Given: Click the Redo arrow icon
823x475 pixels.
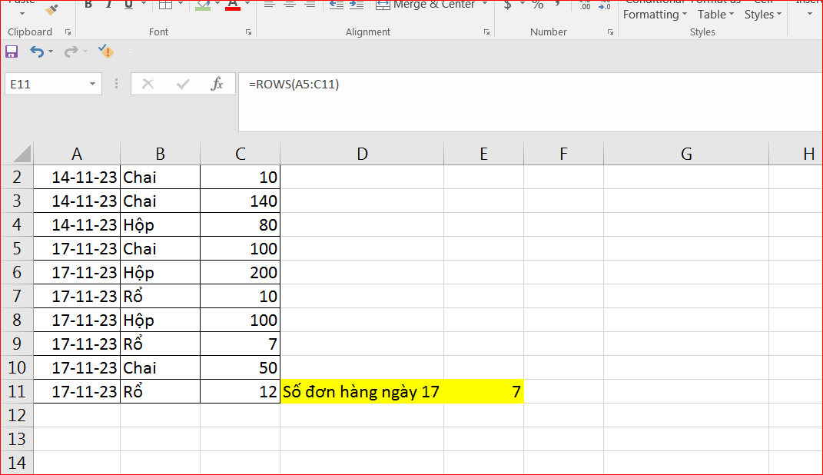Looking at the screenshot, I should pyautogui.click(x=71, y=51).
